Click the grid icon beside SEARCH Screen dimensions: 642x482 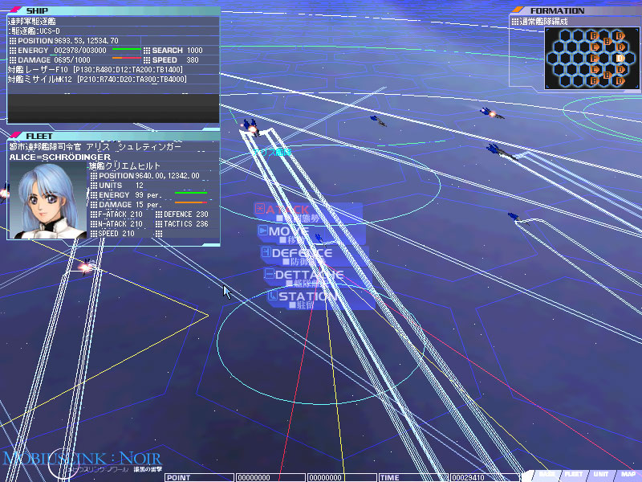point(147,51)
